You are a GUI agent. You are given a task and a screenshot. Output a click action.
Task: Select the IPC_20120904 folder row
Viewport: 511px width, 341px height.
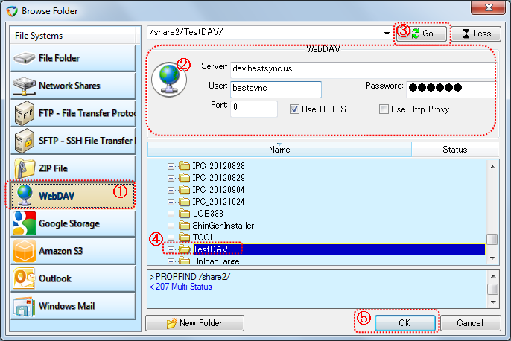218,190
